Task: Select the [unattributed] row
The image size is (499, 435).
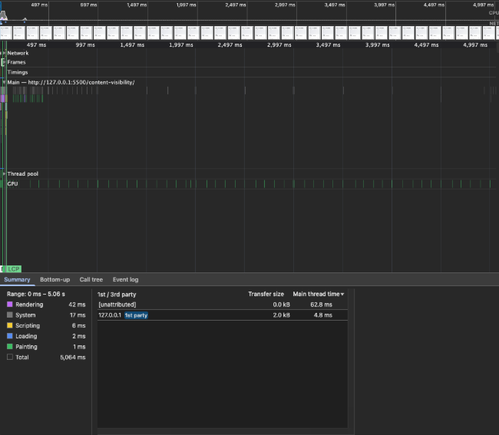Action: click(223, 305)
